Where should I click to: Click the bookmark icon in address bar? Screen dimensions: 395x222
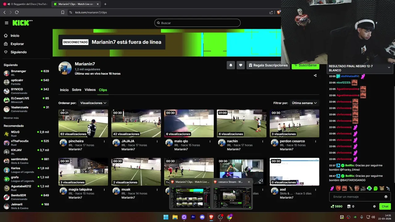(x=63, y=12)
